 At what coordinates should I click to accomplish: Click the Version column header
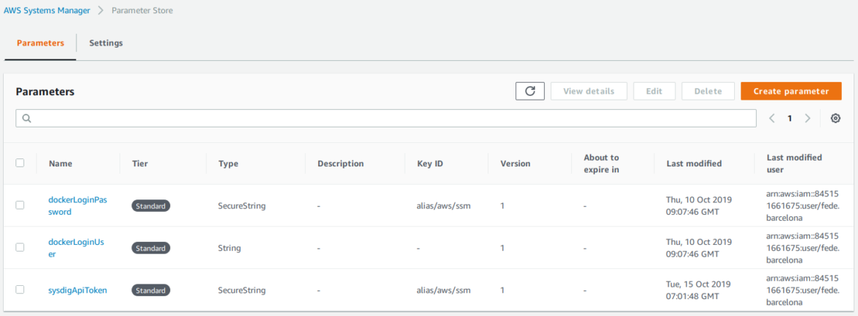[x=516, y=163]
